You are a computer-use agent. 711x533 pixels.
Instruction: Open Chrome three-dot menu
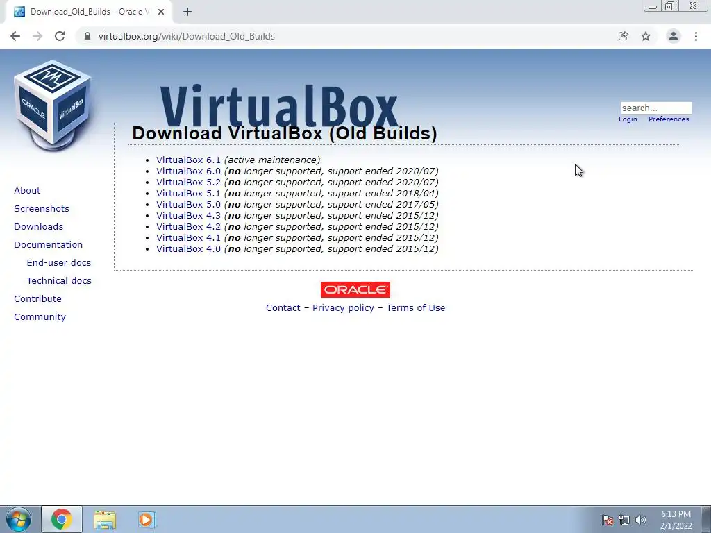(x=696, y=36)
